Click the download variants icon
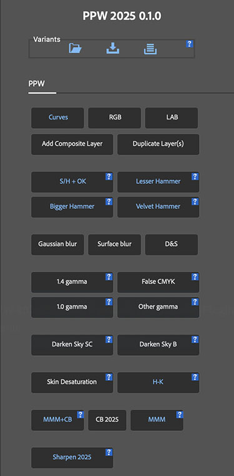This screenshot has width=234, height=476. tap(112, 48)
